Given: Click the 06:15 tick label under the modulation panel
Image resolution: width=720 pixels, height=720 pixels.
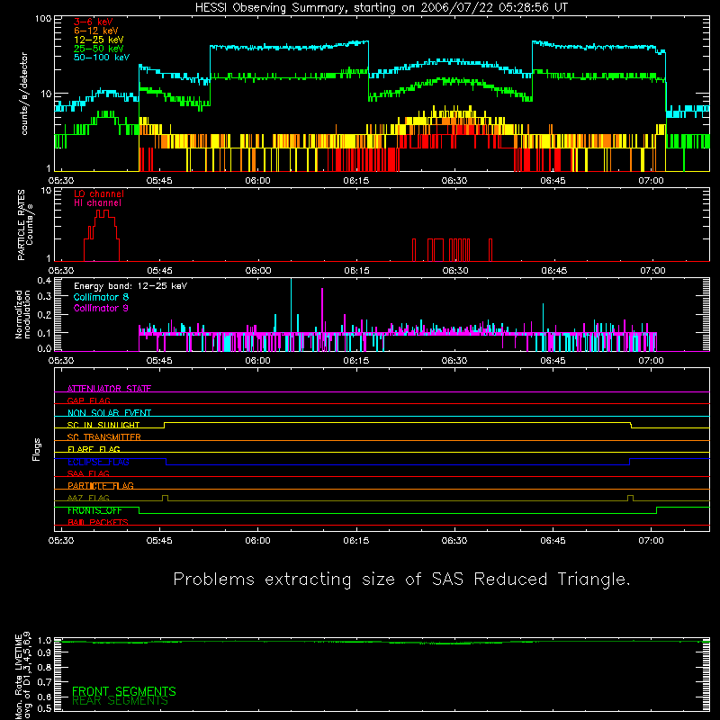Looking at the screenshot, I should pos(356,361).
